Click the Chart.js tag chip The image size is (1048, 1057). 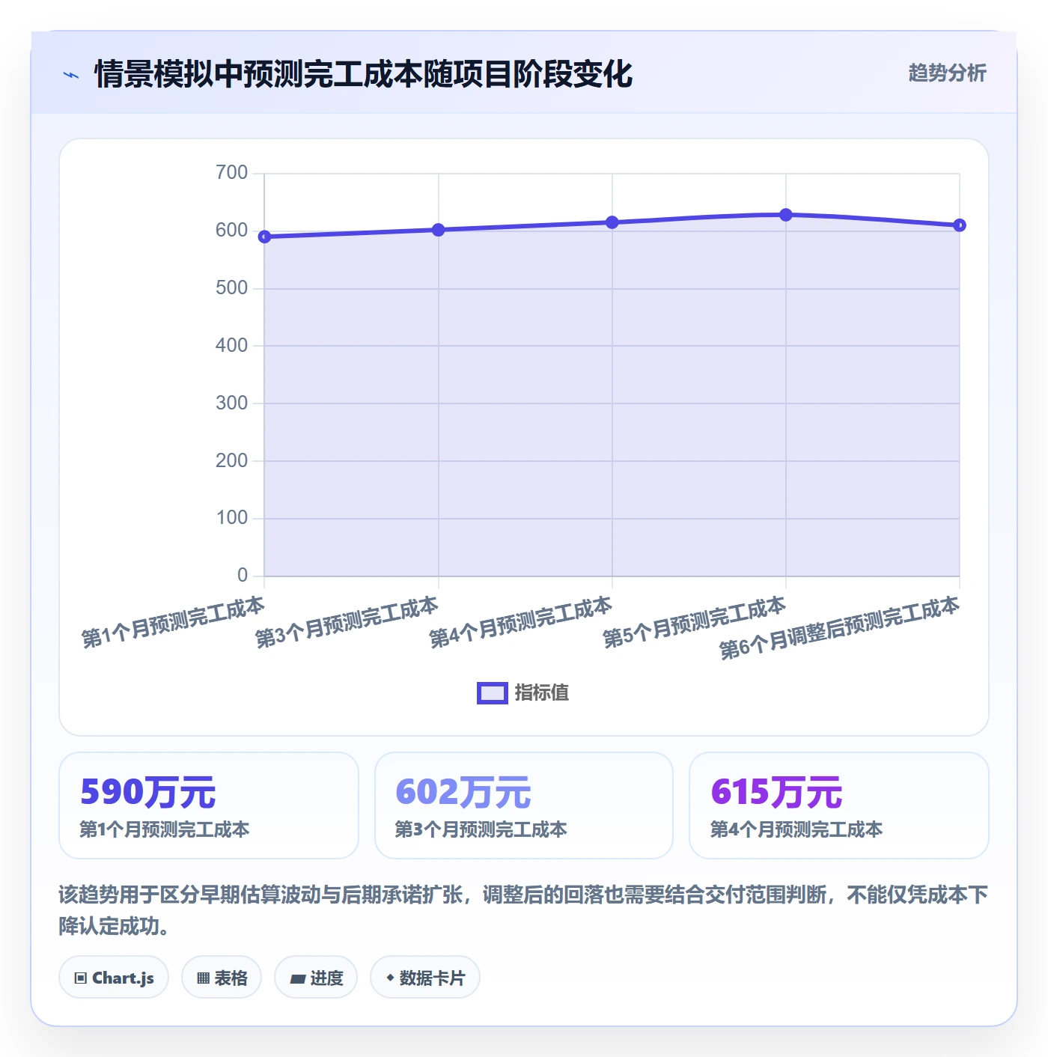click(114, 977)
